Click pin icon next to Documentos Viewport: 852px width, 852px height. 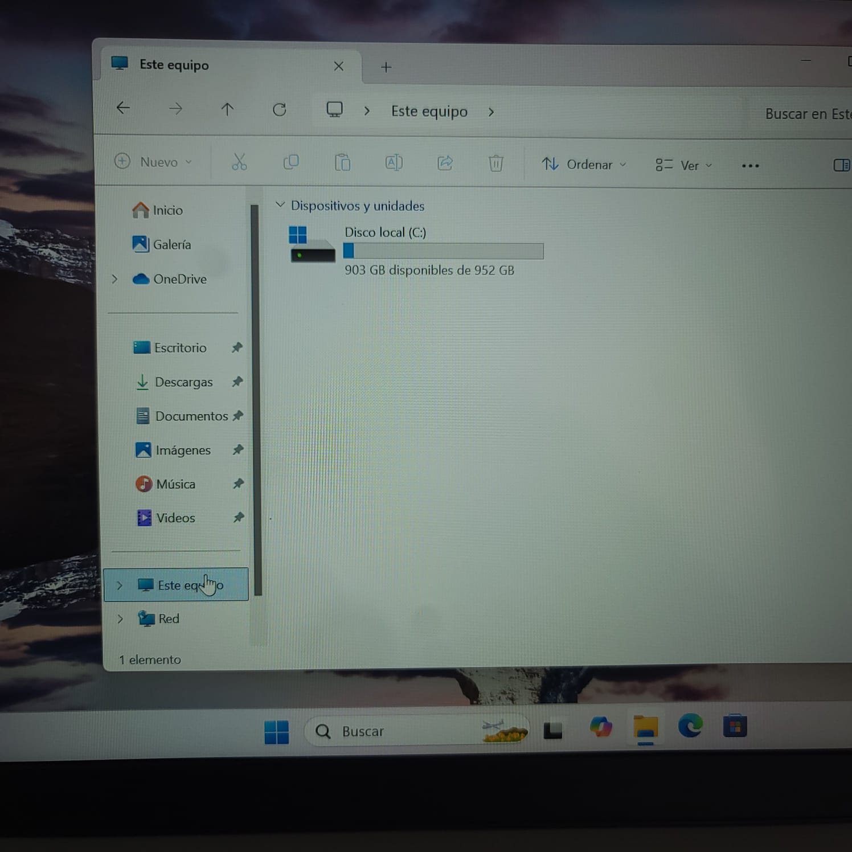coord(238,416)
